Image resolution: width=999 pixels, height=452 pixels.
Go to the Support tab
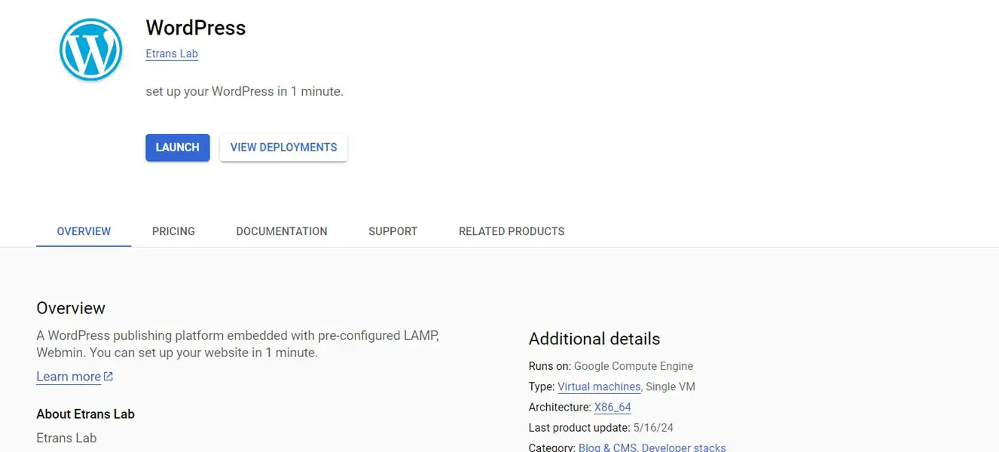click(393, 231)
